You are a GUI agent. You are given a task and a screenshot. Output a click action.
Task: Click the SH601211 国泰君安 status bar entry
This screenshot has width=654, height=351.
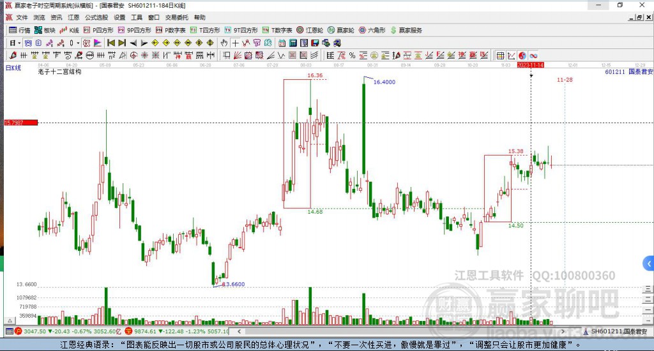tap(616, 331)
